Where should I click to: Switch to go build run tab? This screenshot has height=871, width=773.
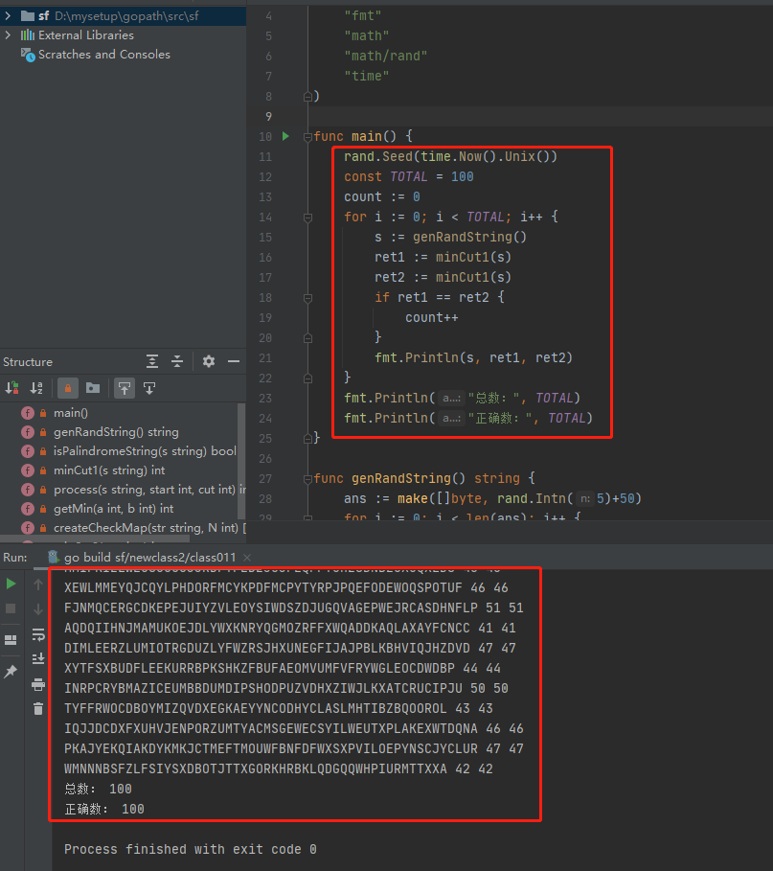coord(149,557)
